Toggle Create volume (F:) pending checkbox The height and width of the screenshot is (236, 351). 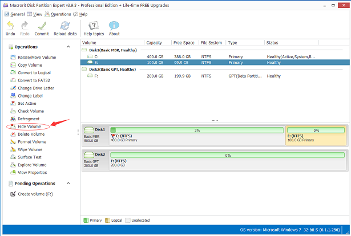tap(13, 194)
